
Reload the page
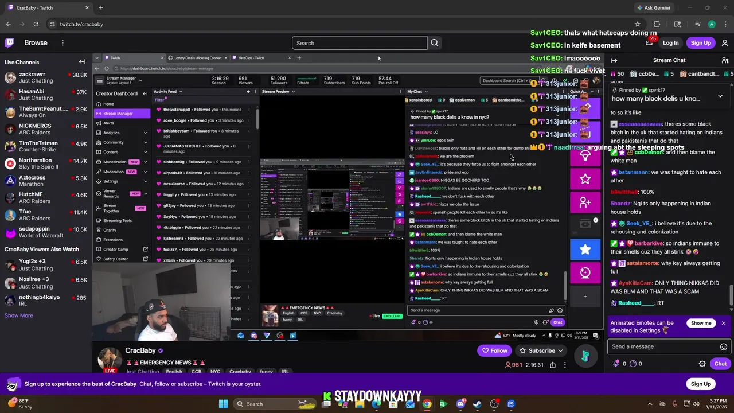(x=36, y=24)
